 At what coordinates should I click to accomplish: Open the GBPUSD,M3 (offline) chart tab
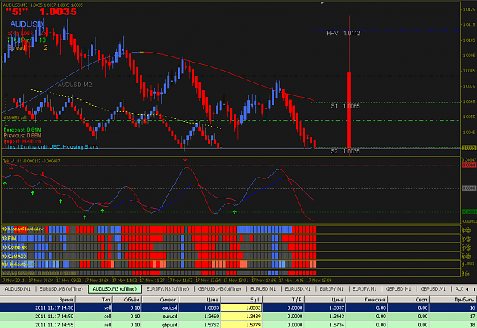coord(220,288)
